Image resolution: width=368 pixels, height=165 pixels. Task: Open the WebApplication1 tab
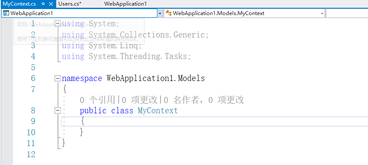[125, 4]
